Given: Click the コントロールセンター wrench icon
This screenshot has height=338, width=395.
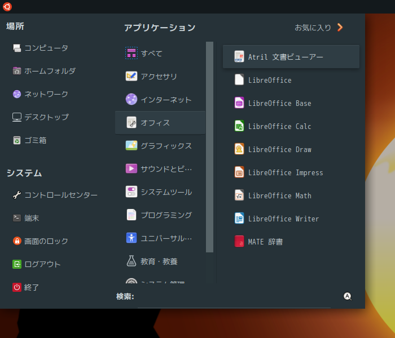Looking at the screenshot, I should pos(17,195).
